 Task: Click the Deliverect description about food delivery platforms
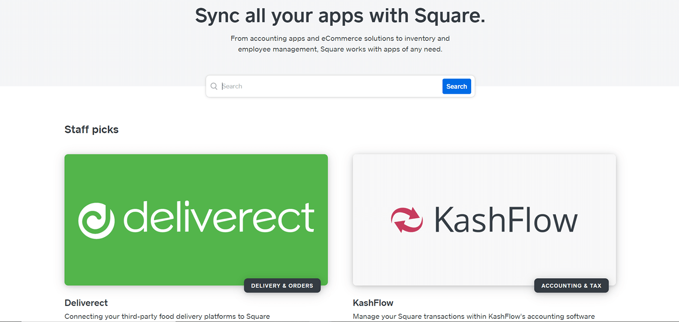(167, 317)
